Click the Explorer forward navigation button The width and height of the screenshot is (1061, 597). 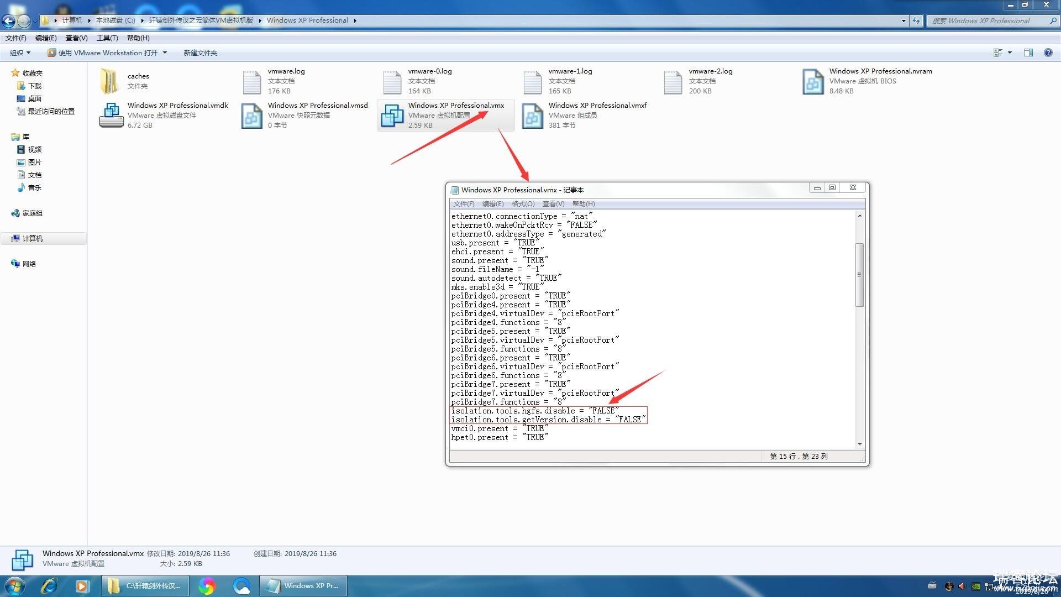click(x=24, y=21)
